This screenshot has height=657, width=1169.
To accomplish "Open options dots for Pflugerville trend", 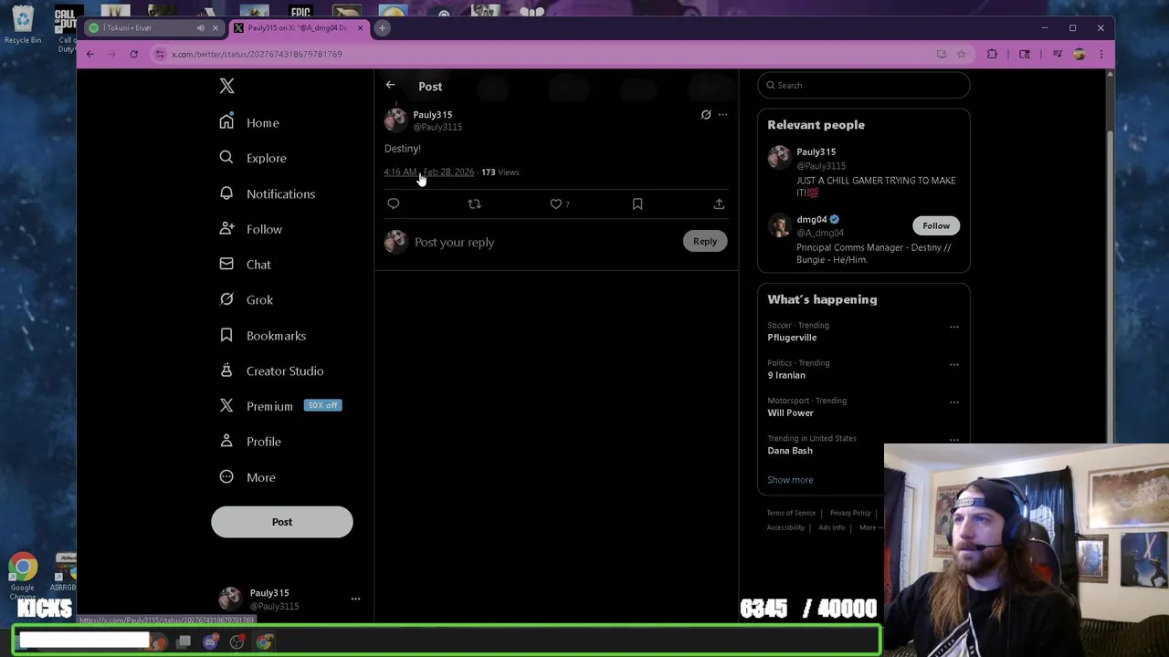I will pyautogui.click(x=953, y=327).
